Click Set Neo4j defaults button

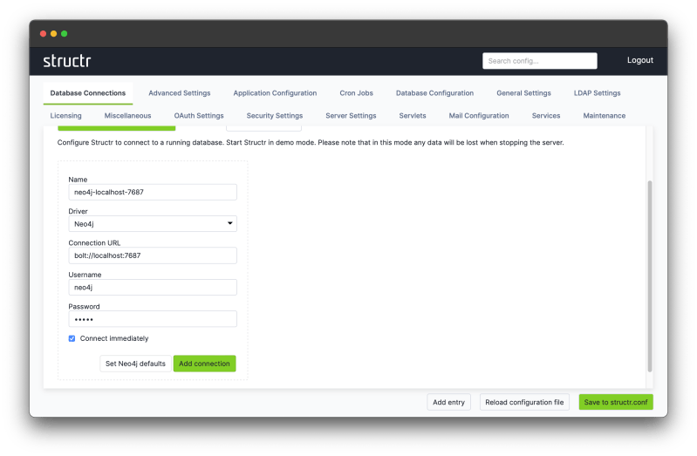tap(135, 364)
